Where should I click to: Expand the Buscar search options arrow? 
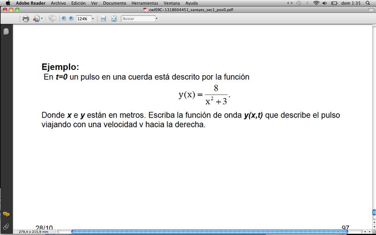(x=157, y=19)
